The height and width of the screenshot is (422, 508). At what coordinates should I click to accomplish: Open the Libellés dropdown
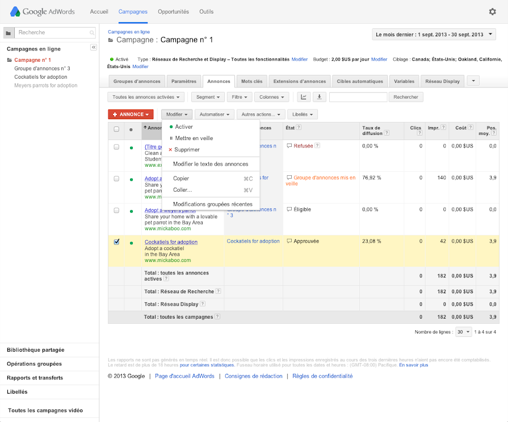click(x=303, y=115)
